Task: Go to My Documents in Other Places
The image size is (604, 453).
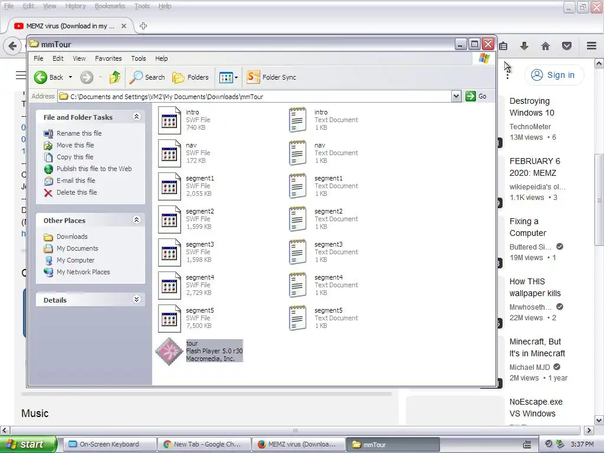Action: point(71,248)
